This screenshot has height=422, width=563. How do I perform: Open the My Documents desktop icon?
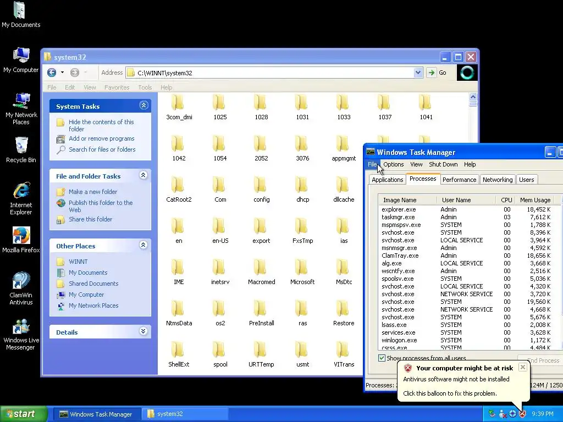[21, 15]
